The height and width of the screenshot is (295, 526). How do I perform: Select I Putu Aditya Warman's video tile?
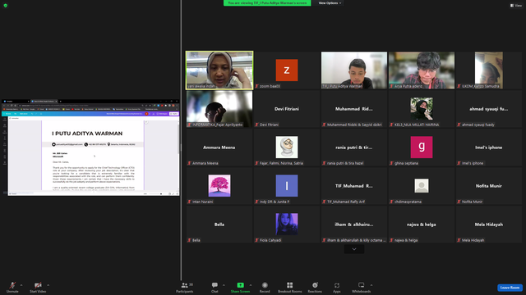[x=354, y=70]
